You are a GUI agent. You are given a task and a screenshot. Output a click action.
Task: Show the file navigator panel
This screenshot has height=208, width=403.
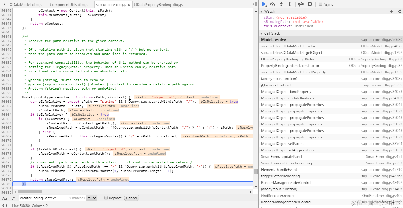(x=4, y=4)
